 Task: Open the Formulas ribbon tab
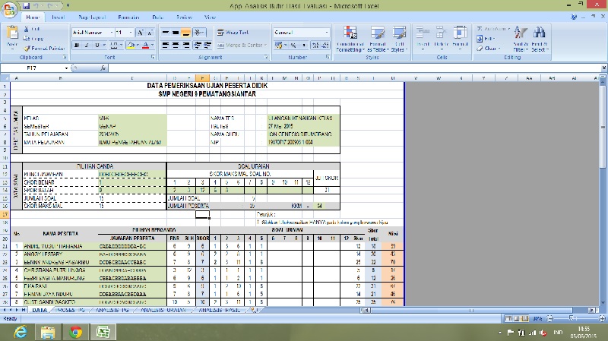(128, 17)
